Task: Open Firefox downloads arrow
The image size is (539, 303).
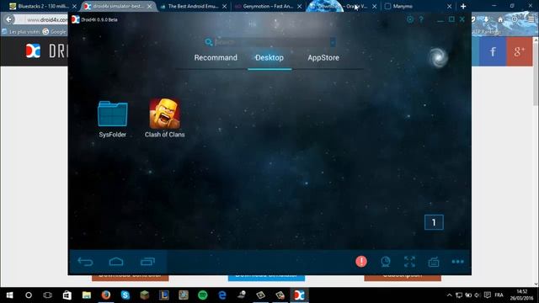Action: click(x=486, y=19)
